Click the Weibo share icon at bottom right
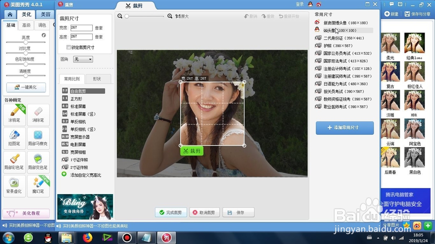 coord(417,226)
